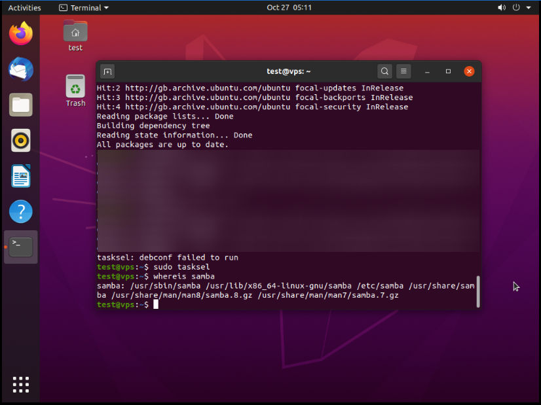Click the terminal vertical scrollbar
The width and height of the screenshot is (541, 405).
478,292
